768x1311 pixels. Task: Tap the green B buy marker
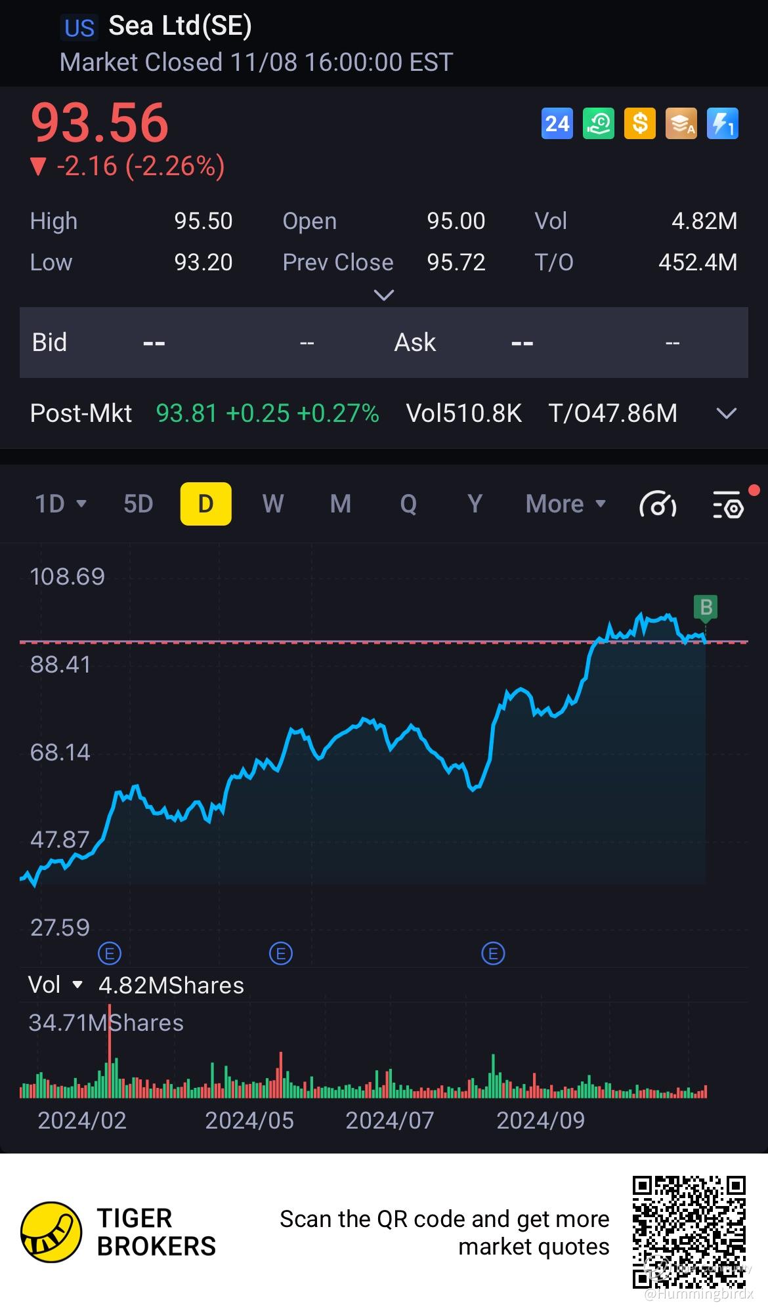[706, 607]
